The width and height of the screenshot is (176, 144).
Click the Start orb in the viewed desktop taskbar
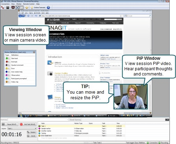pos(21,116)
